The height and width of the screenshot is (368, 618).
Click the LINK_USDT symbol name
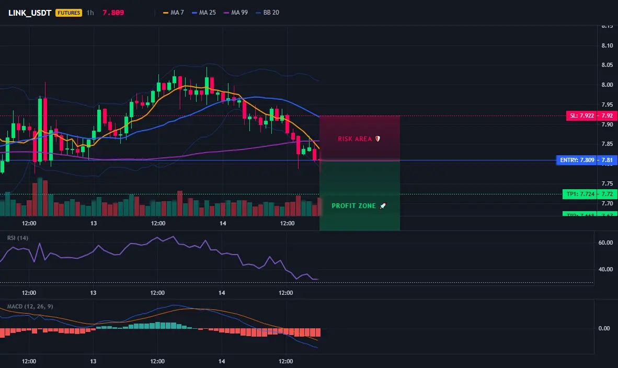(x=30, y=13)
